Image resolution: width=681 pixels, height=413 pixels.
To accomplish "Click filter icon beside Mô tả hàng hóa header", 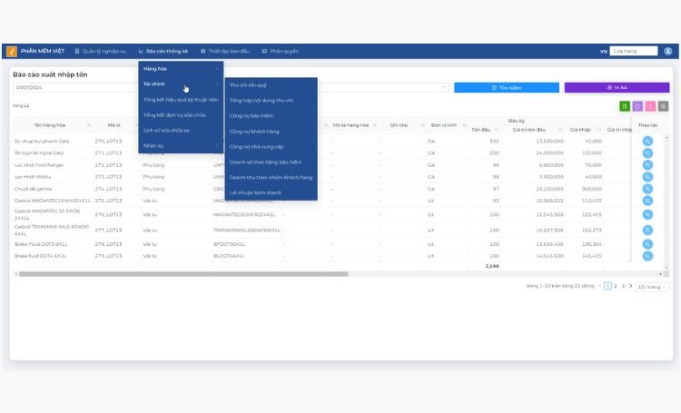I will click(x=374, y=125).
